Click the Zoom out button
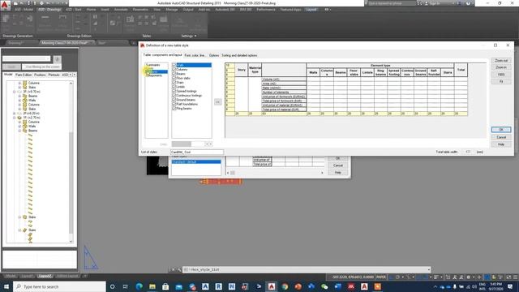This screenshot has width=519, height=292. [x=501, y=61]
